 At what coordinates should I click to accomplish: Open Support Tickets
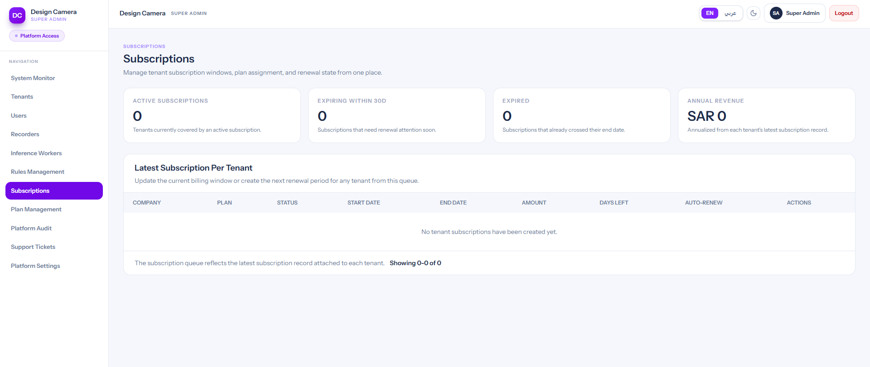[54, 247]
